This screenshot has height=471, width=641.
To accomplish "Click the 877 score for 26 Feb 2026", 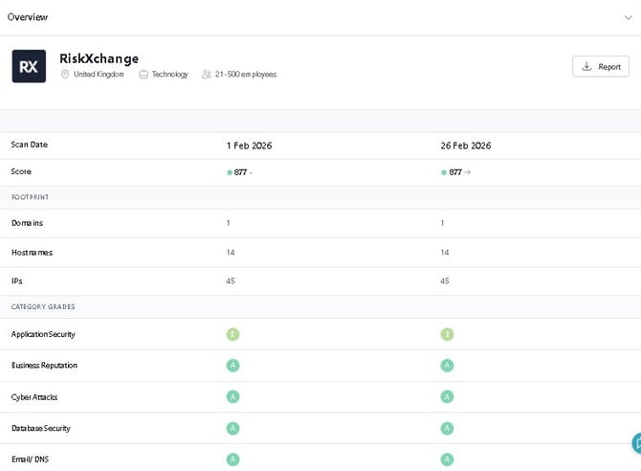I will [454, 172].
